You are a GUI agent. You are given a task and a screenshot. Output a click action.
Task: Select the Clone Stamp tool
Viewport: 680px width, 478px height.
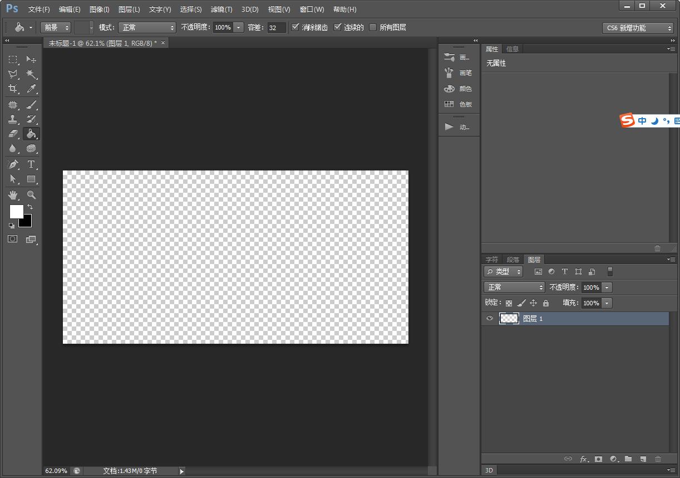[x=13, y=119]
